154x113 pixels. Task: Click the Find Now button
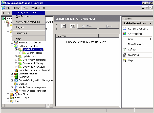click(87, 26)
